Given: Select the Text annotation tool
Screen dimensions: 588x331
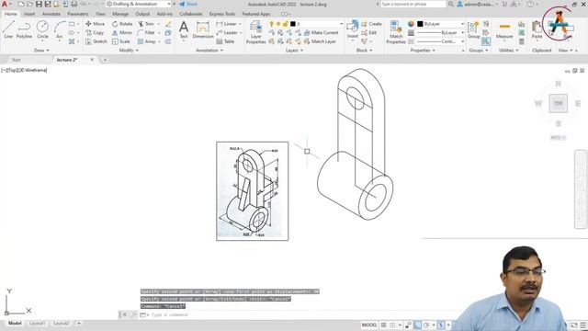Looking at the screenshot, I should 184,29.
